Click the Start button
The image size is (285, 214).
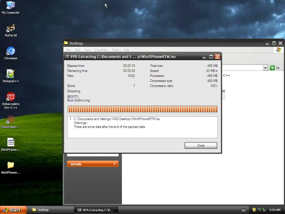(13, 210)
